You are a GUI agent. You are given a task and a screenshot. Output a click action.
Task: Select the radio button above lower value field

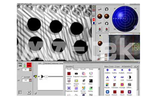click(23, 77)
